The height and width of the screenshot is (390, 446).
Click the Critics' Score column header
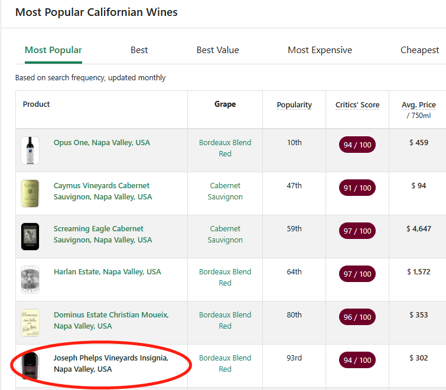click(357, 105)
